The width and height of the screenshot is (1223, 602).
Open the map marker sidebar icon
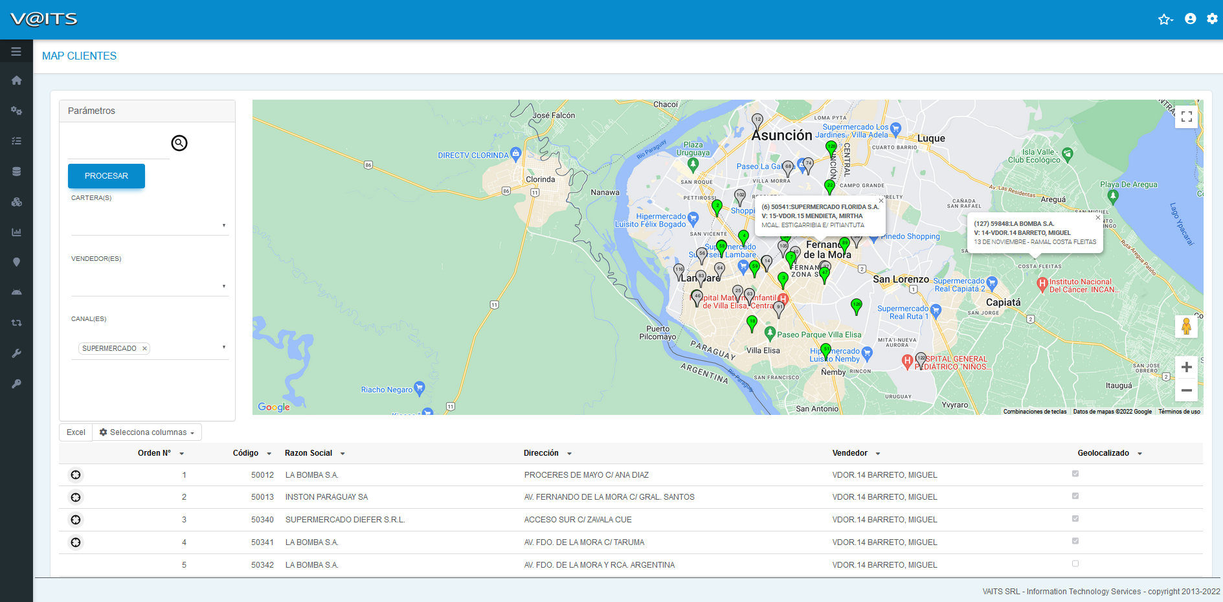point(16,262)
